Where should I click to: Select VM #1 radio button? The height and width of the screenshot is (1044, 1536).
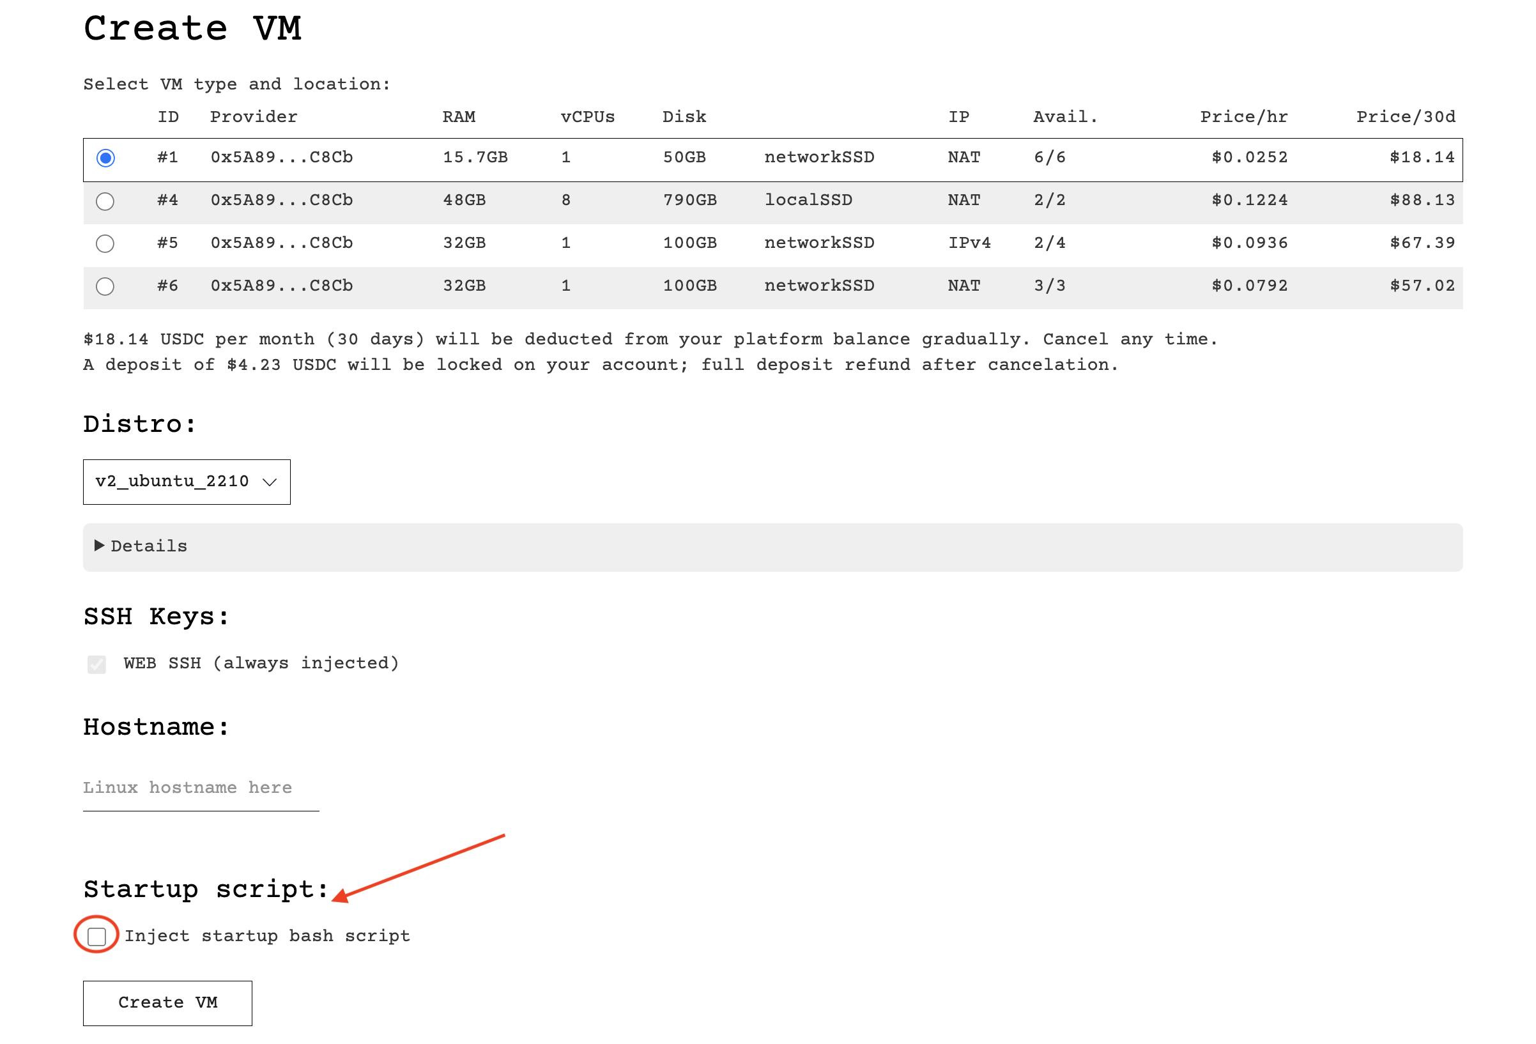[105, 158]
